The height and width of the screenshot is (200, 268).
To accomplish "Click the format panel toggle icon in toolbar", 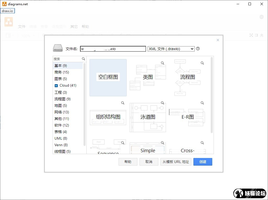I will point(256,35).
